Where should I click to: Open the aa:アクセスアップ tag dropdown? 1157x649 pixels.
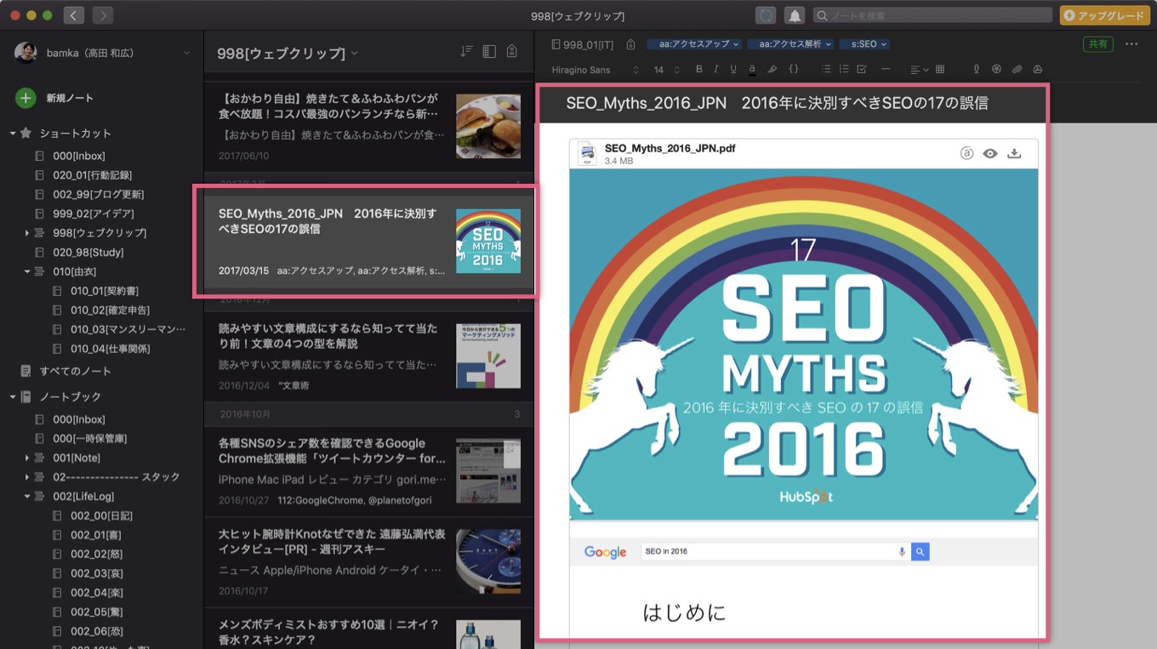[x=693, y=44]
